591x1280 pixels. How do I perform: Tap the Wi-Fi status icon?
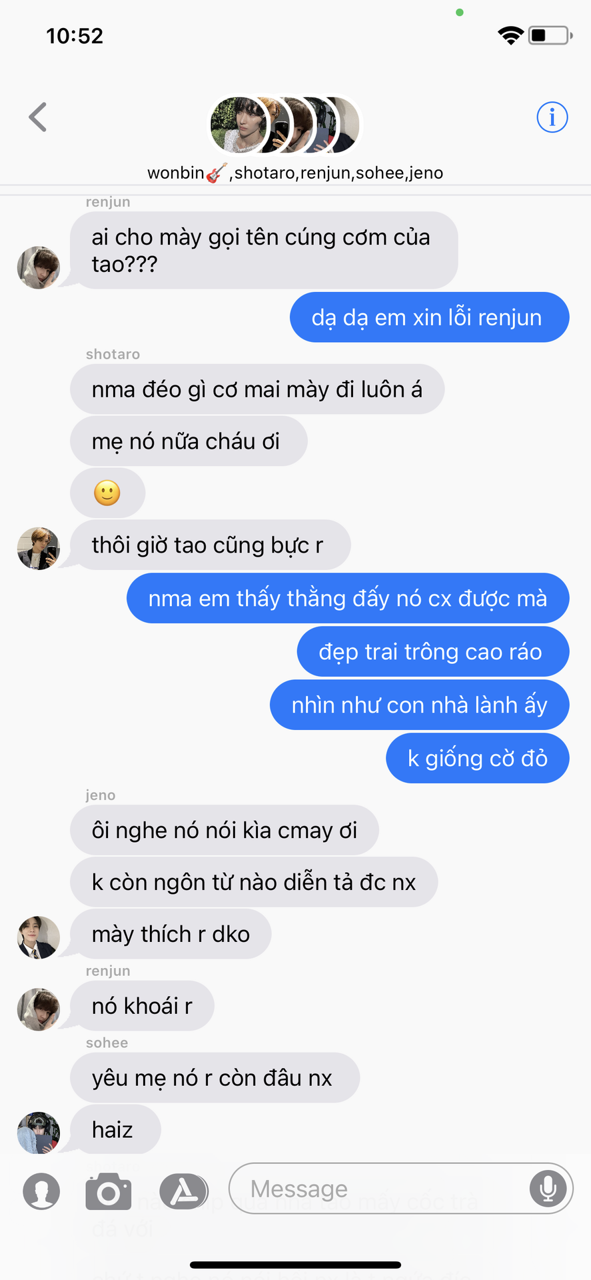[x=510, y=35]
